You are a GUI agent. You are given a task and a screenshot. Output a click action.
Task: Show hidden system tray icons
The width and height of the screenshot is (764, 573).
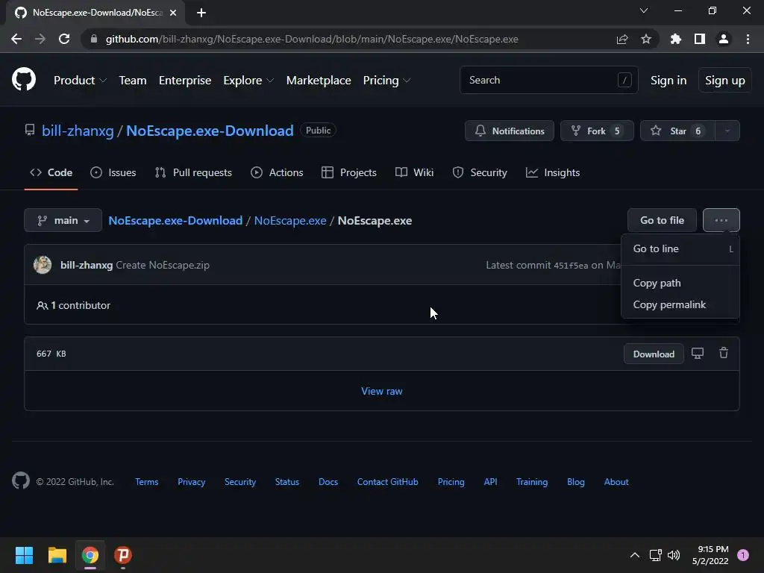click(x=634, y=555)
